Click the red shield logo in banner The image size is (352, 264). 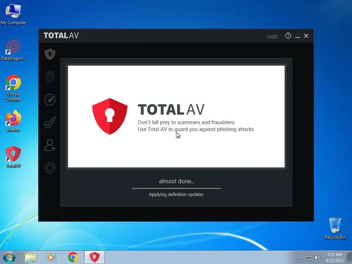tap(110, 116)
